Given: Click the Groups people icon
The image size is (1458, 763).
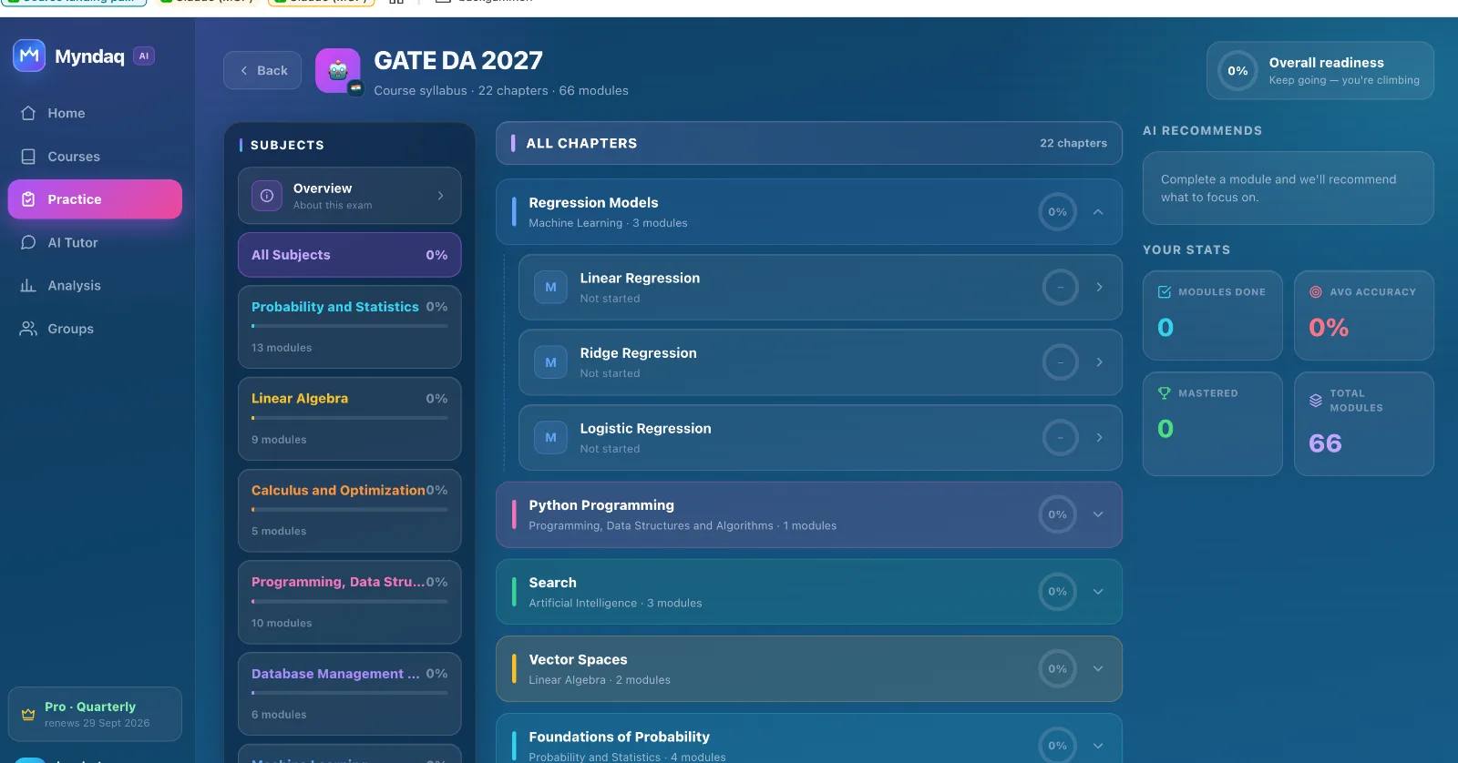Looking at the screenshot, I should pos(28,329).
